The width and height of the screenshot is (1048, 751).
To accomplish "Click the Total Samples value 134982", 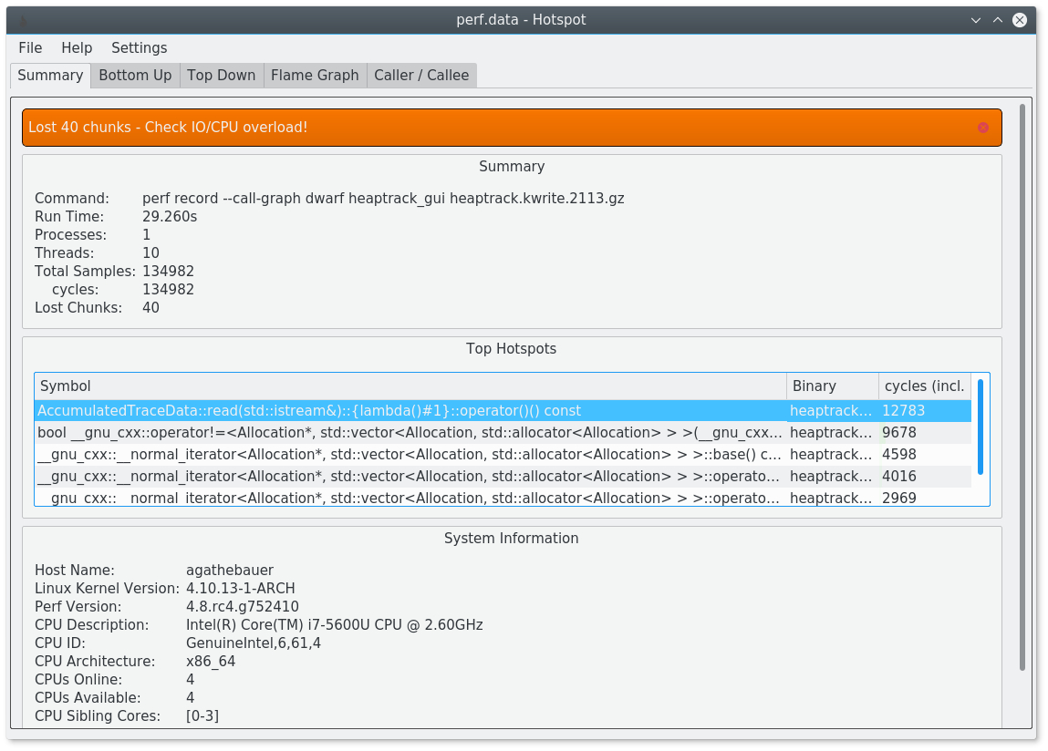I will [x=169, y=272].
